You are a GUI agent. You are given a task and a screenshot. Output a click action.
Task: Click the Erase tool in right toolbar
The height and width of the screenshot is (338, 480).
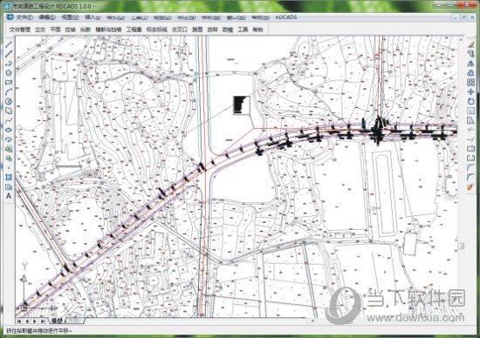(x=470, y=44)
